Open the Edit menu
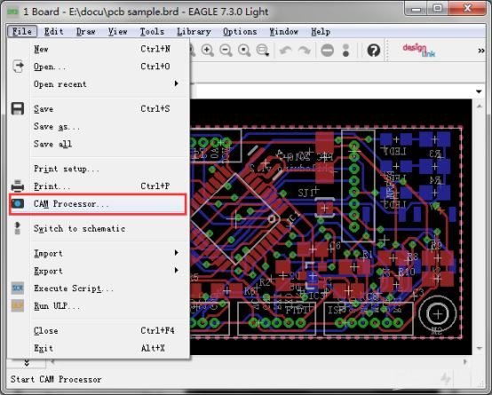 coord(53,32)
